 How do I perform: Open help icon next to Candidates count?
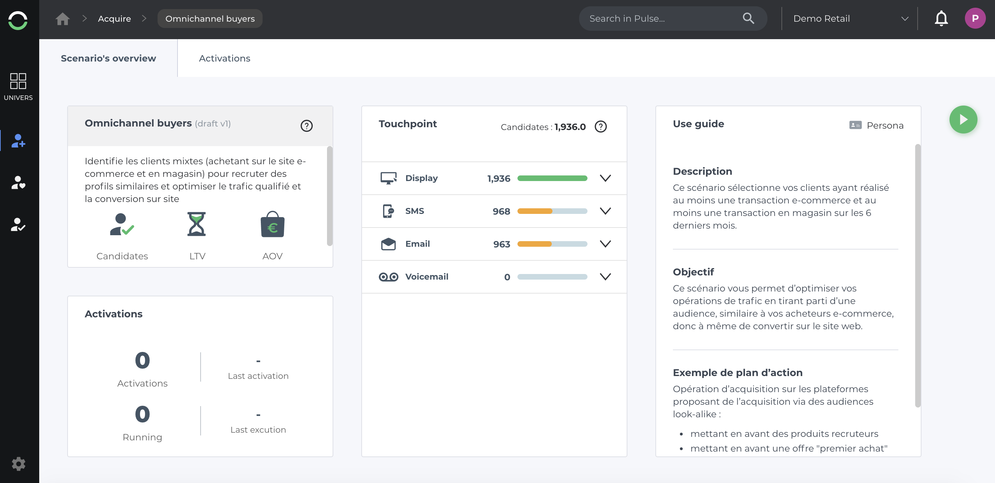(601, 127)
